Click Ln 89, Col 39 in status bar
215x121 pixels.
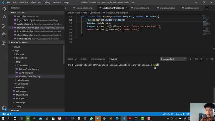point(167,114)
